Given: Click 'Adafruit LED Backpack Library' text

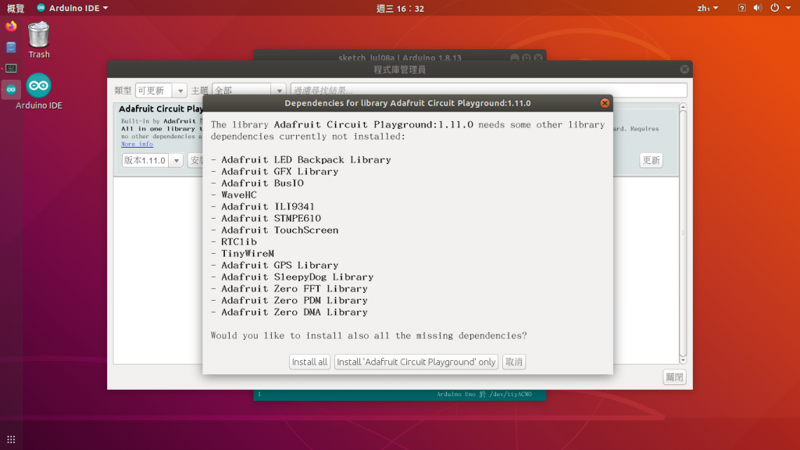Looking at the screenshot, I should pyautogui.click(x=306, y=159).
